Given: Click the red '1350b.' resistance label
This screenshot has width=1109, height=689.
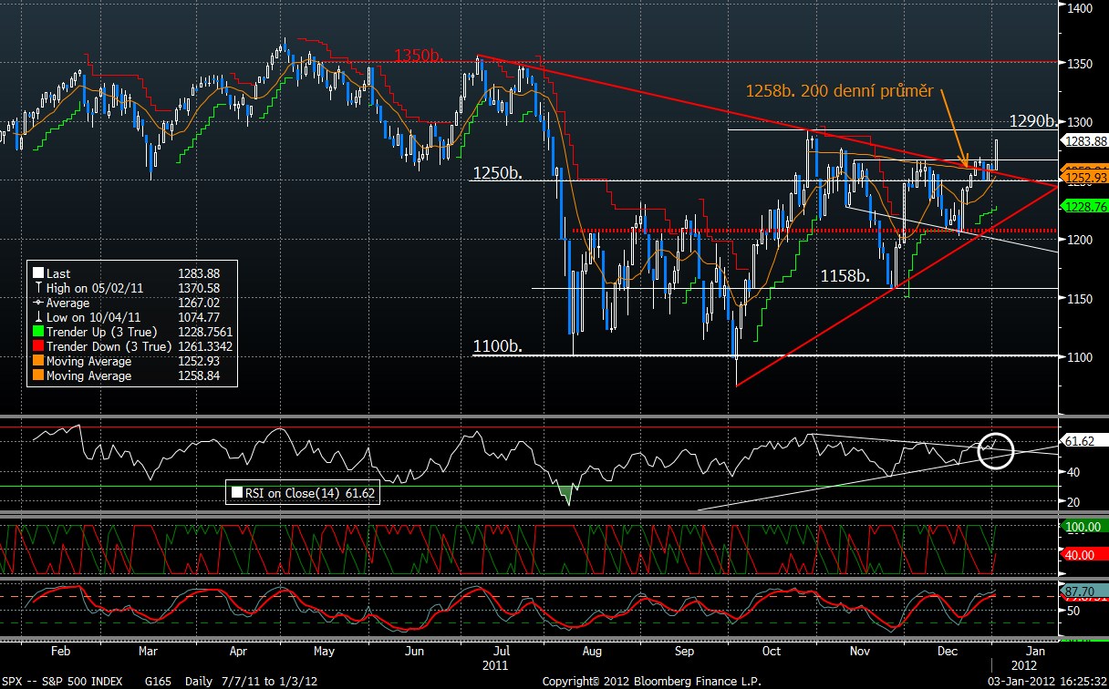Looking at the screenshot, I should click(419, 56).
